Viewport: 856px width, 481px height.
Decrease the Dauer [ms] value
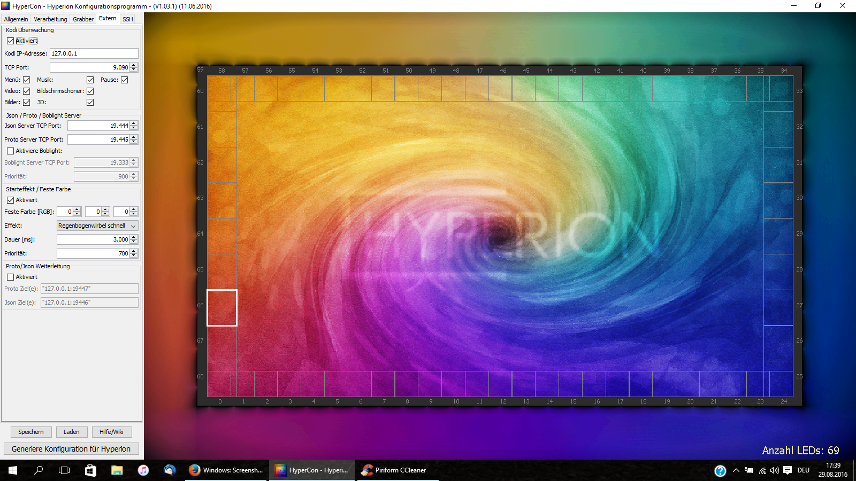coord(134,242)
